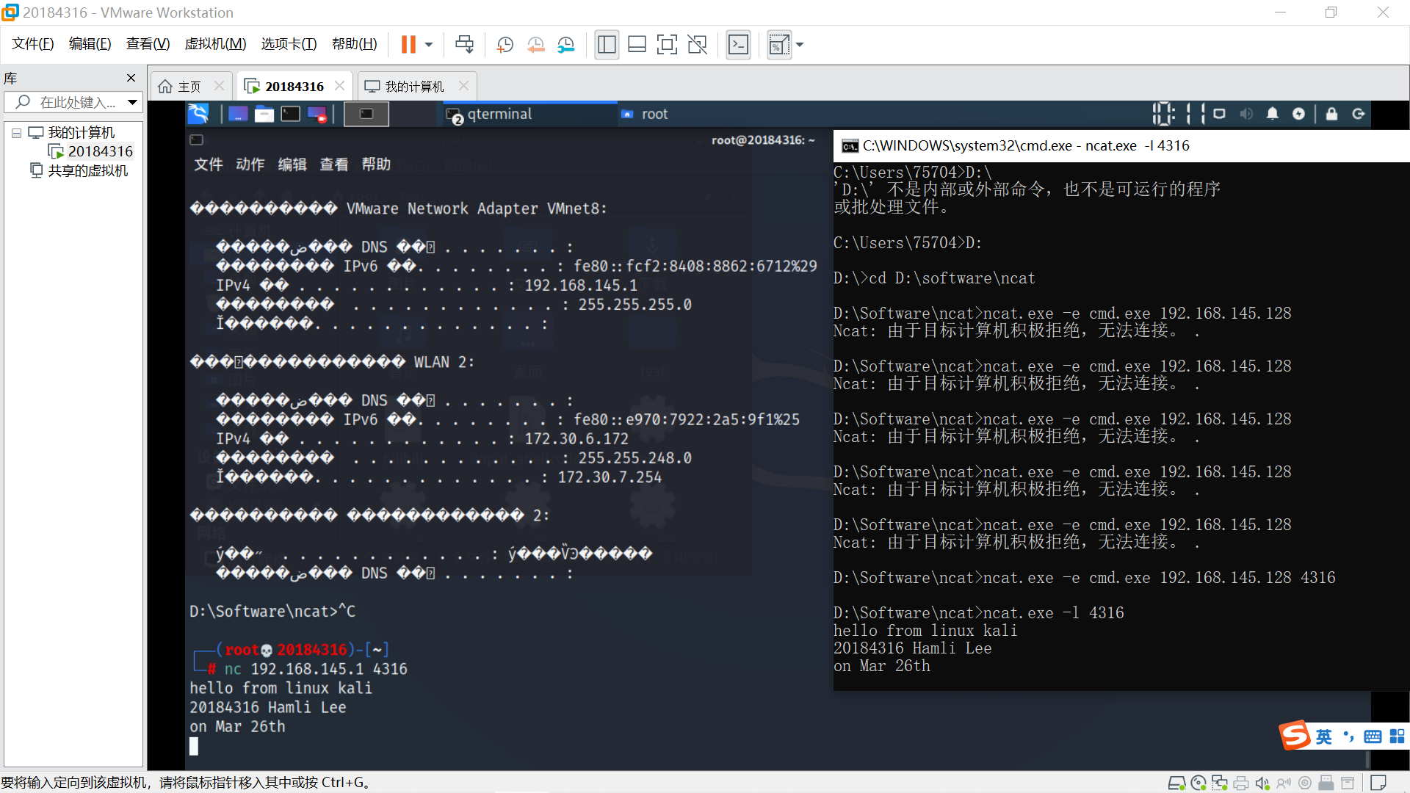Switch to the 我的计算机 tab
The width and height of the screenshot is (1410, 793).
point(414,87)
